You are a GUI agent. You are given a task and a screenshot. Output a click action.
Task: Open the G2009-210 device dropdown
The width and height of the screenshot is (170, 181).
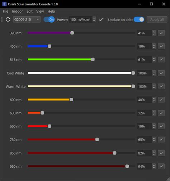pyautogui.click(x=27, y=19)
